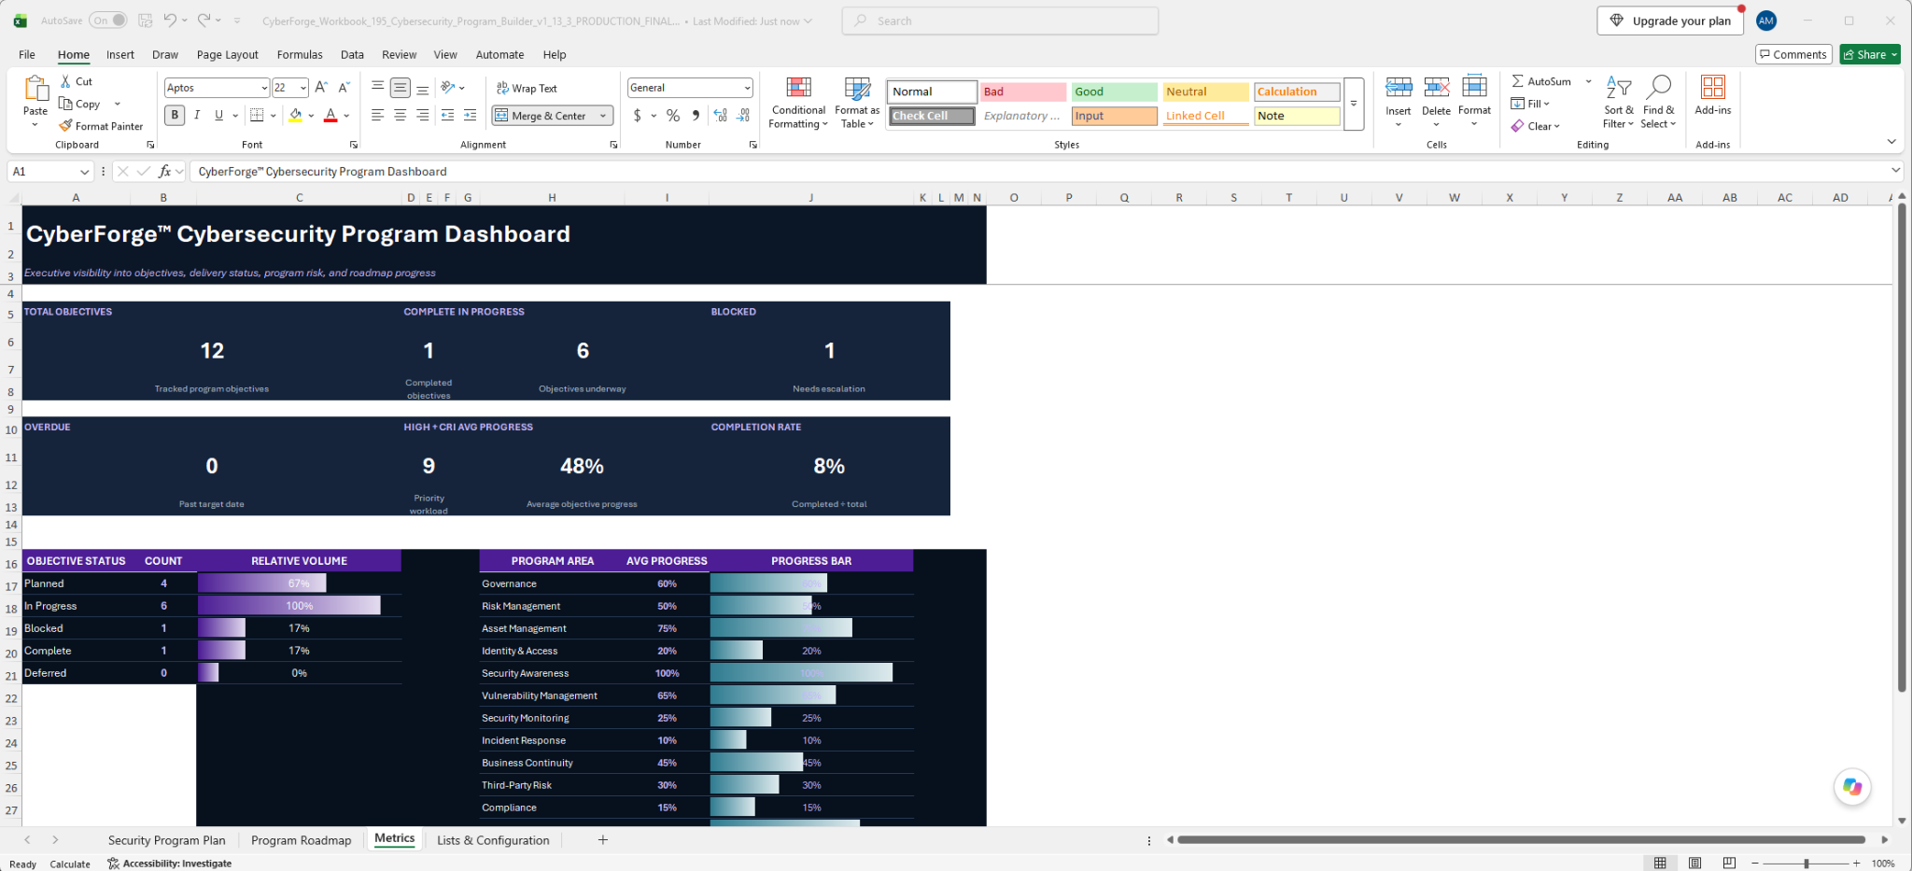Toggle Bold formatting

(x=175, y=115)
